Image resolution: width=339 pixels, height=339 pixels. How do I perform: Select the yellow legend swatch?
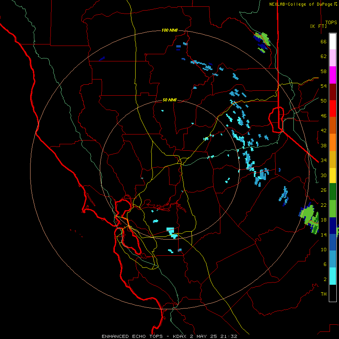tap(333, 175)
